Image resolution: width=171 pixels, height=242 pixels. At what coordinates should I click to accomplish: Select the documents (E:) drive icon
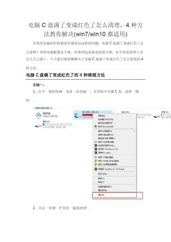157,116
